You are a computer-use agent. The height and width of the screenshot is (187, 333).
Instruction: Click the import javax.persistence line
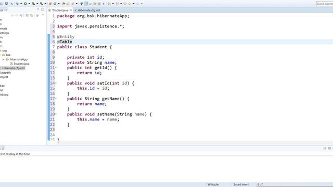click(x=91, y=26)
